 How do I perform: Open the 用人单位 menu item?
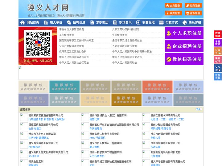(x=56, y=22)
